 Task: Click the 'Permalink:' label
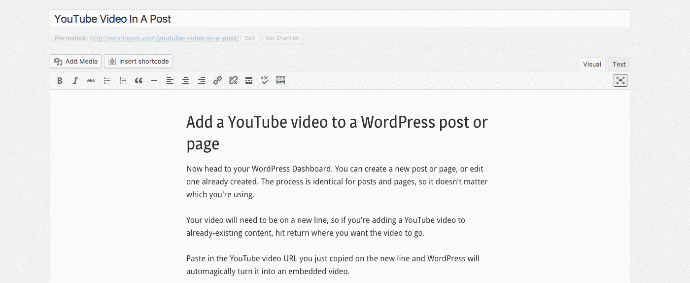tap(71, 38)
